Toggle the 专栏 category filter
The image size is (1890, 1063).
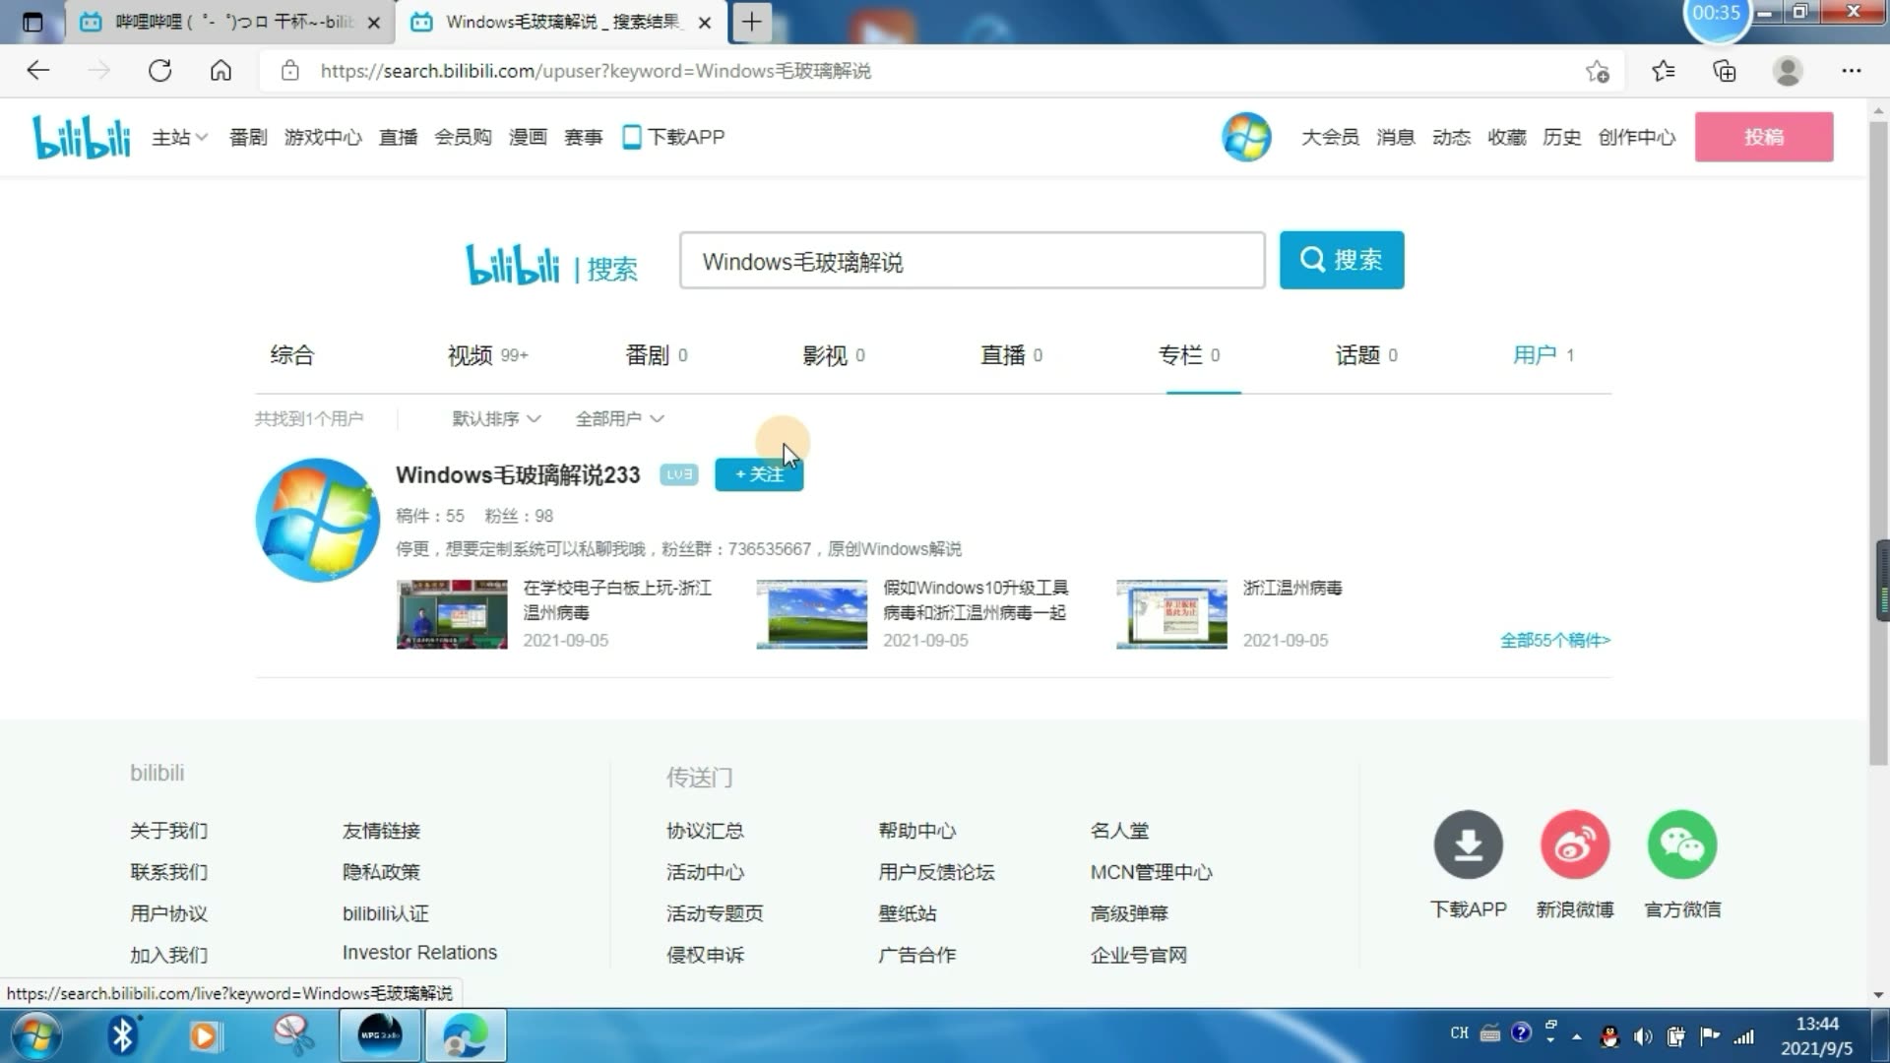point(1190,354)
